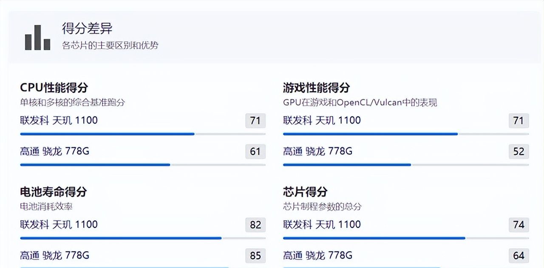544x268 pixels.
Task: Select 高通 骁龙 778G label under CPU性能得分
Action: click(55, 151)
